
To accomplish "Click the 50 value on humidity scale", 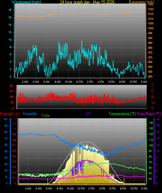I will coord(6,151).
